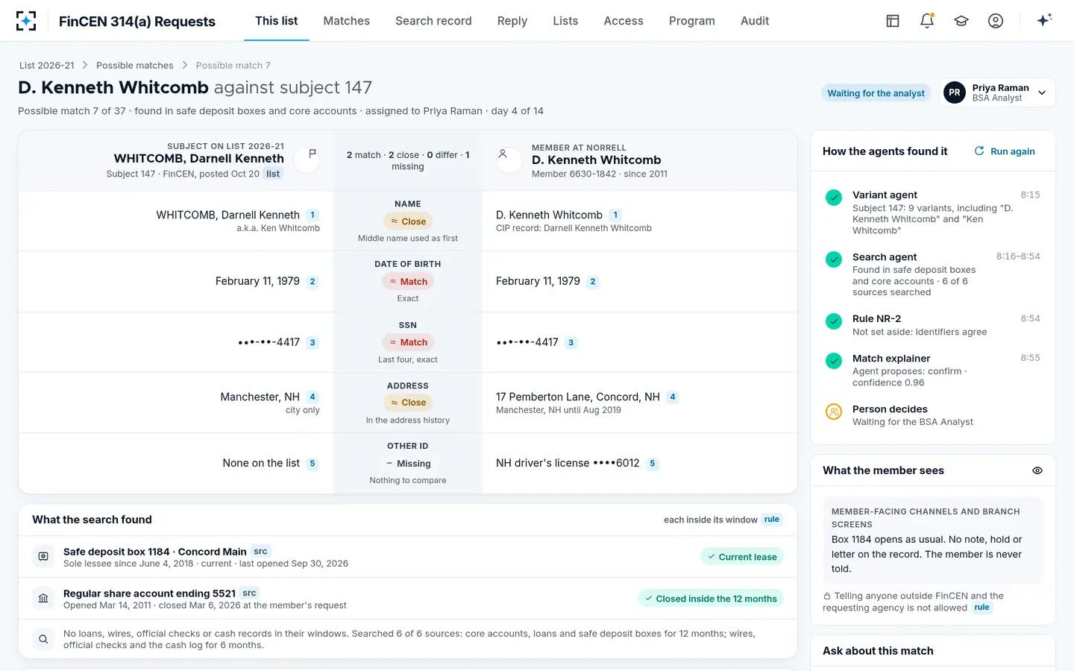Viewport: 1074px width, 671px height.
Task: Click Run again to rerun agents
Action: (1005, 151)
